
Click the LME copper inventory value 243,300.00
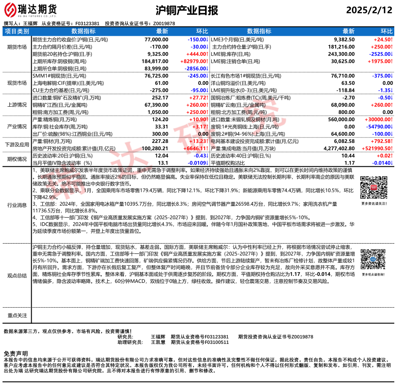(341, 54)
